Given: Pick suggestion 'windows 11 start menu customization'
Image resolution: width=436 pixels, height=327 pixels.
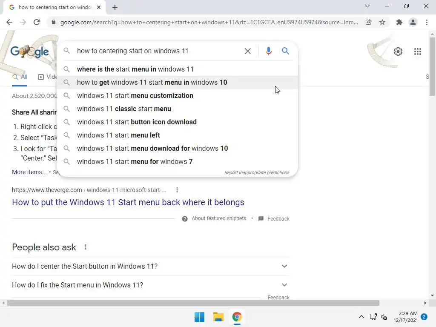Looking at the screenshot, I should [x=177, y=96].
